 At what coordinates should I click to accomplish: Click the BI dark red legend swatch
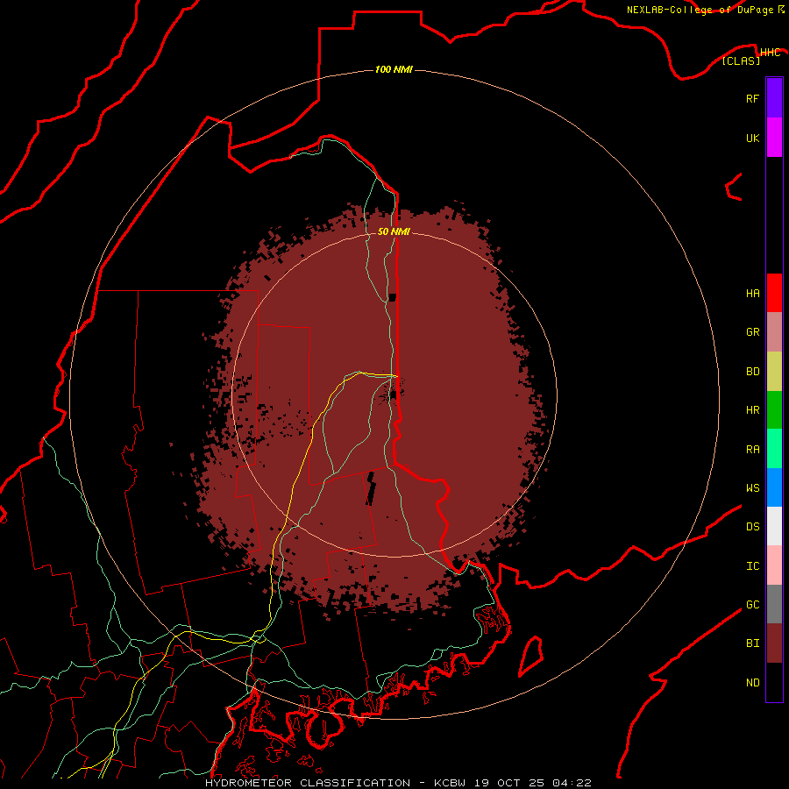point(774,643)
